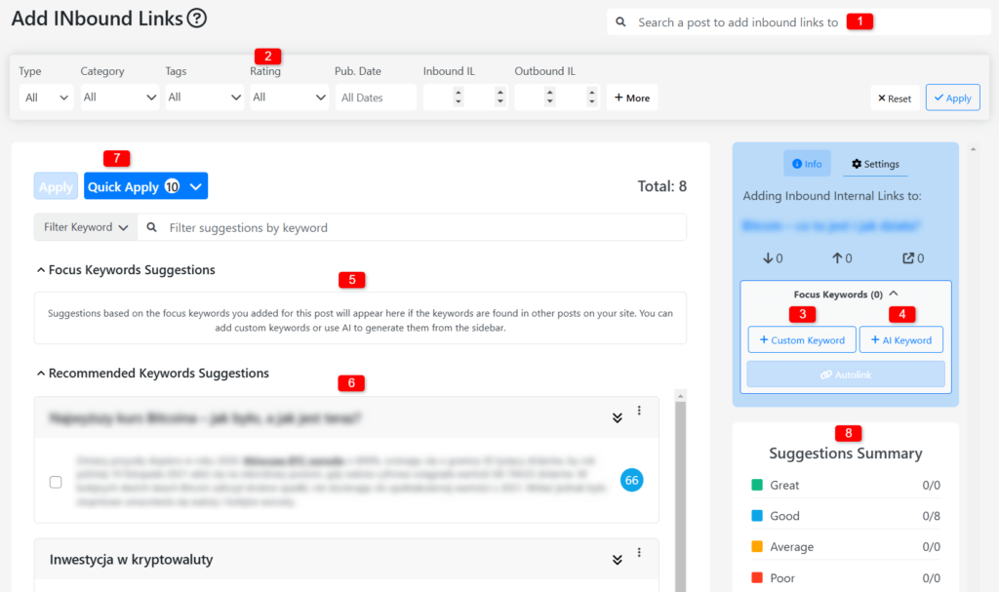Open the Rating filter dropdown
The width and height of the screenshot is (999, 592).
[x=289, y=98]
